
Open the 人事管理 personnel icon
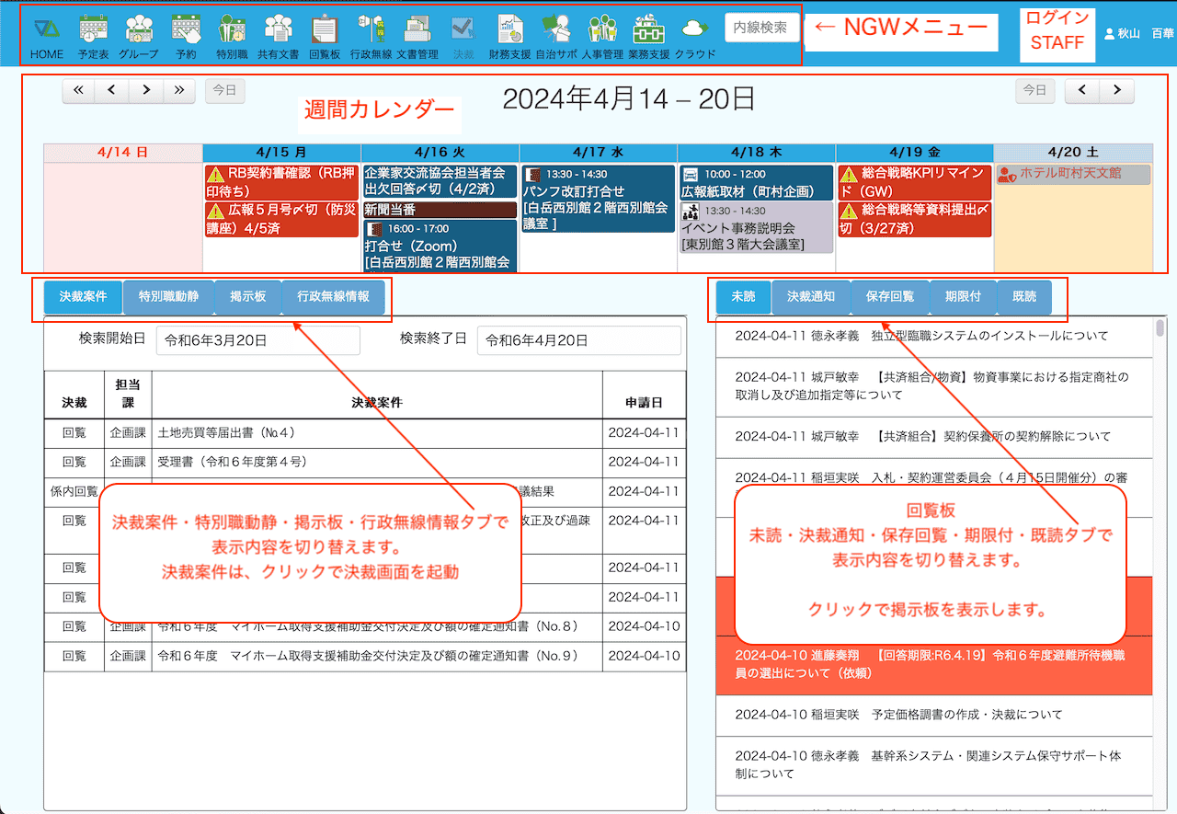point(602,36)
